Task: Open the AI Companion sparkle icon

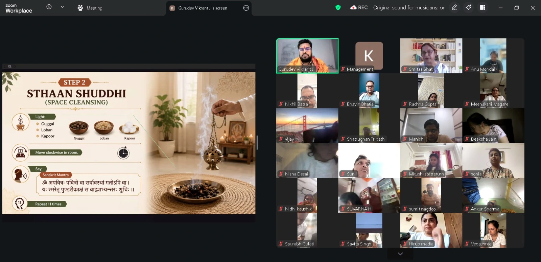Action: (x=468, y=7)
